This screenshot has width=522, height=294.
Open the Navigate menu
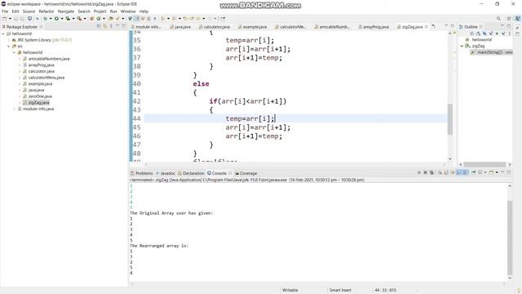(x=66, y=11)
